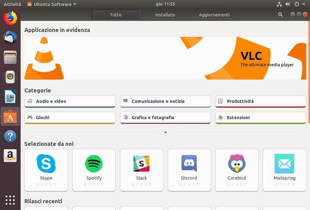Screen dimensions: 310x210
Task: Click the 'Categorie' heading
Action: (38, 91)
